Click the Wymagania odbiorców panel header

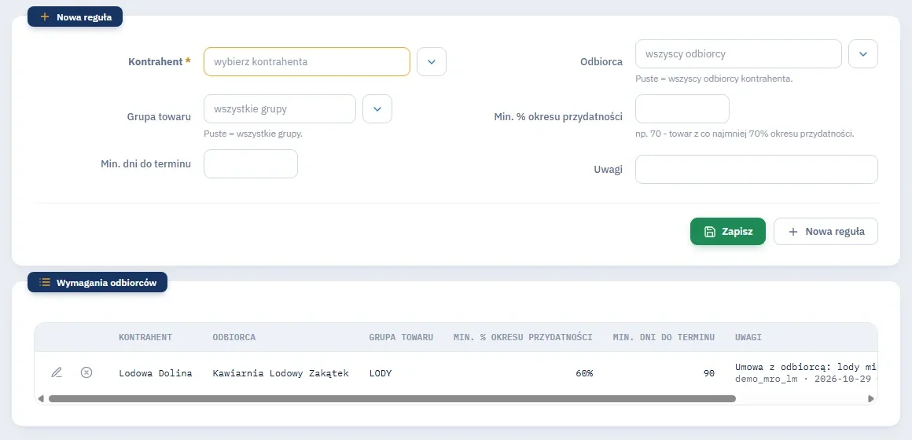tap(97, 283)
